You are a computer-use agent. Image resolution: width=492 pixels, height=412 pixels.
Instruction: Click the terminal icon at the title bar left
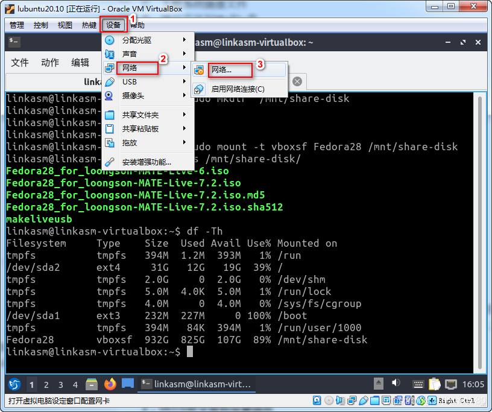[14, 42]
